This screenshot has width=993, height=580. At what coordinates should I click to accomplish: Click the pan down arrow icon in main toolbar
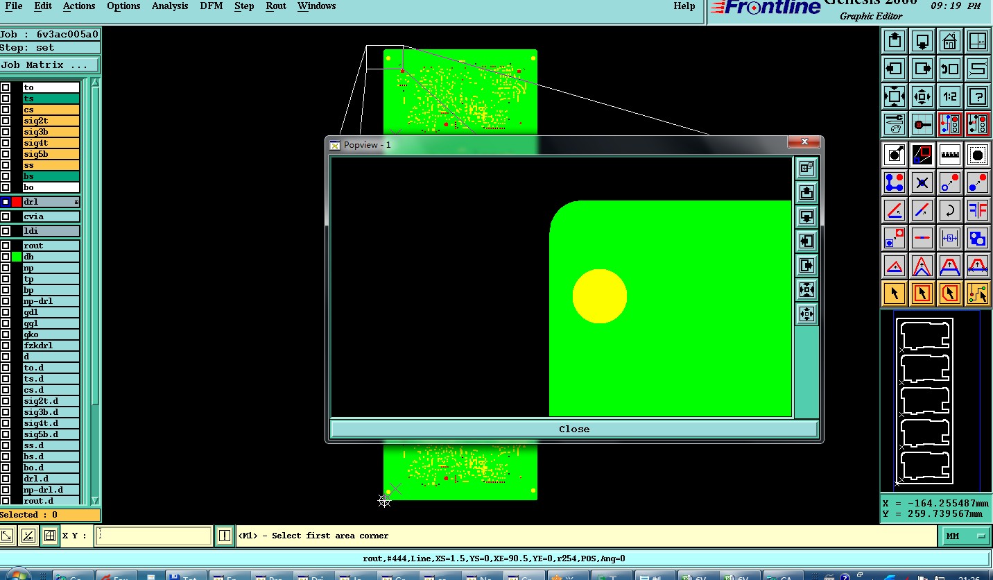(x=922, y=41)
